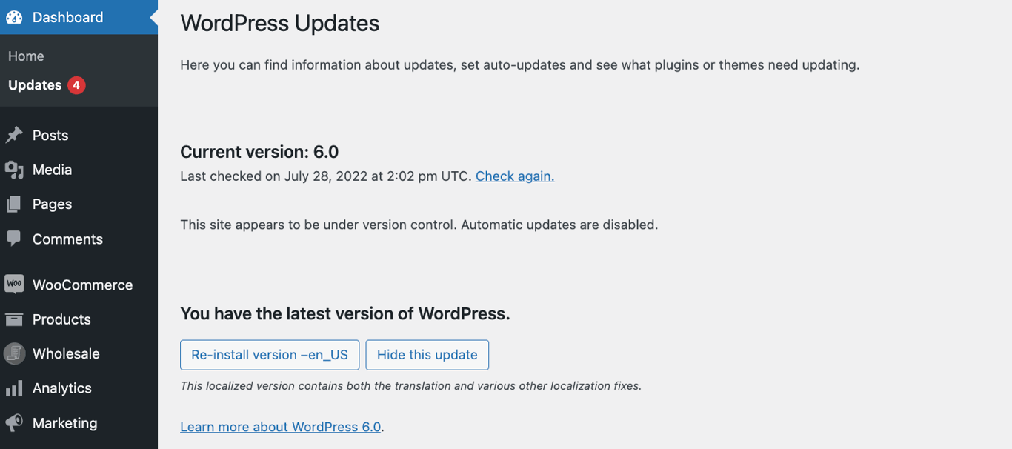1012x449 pixels.
Task: Click the Re-install version button
Action: pyautogui.click(x=270, y=355)
